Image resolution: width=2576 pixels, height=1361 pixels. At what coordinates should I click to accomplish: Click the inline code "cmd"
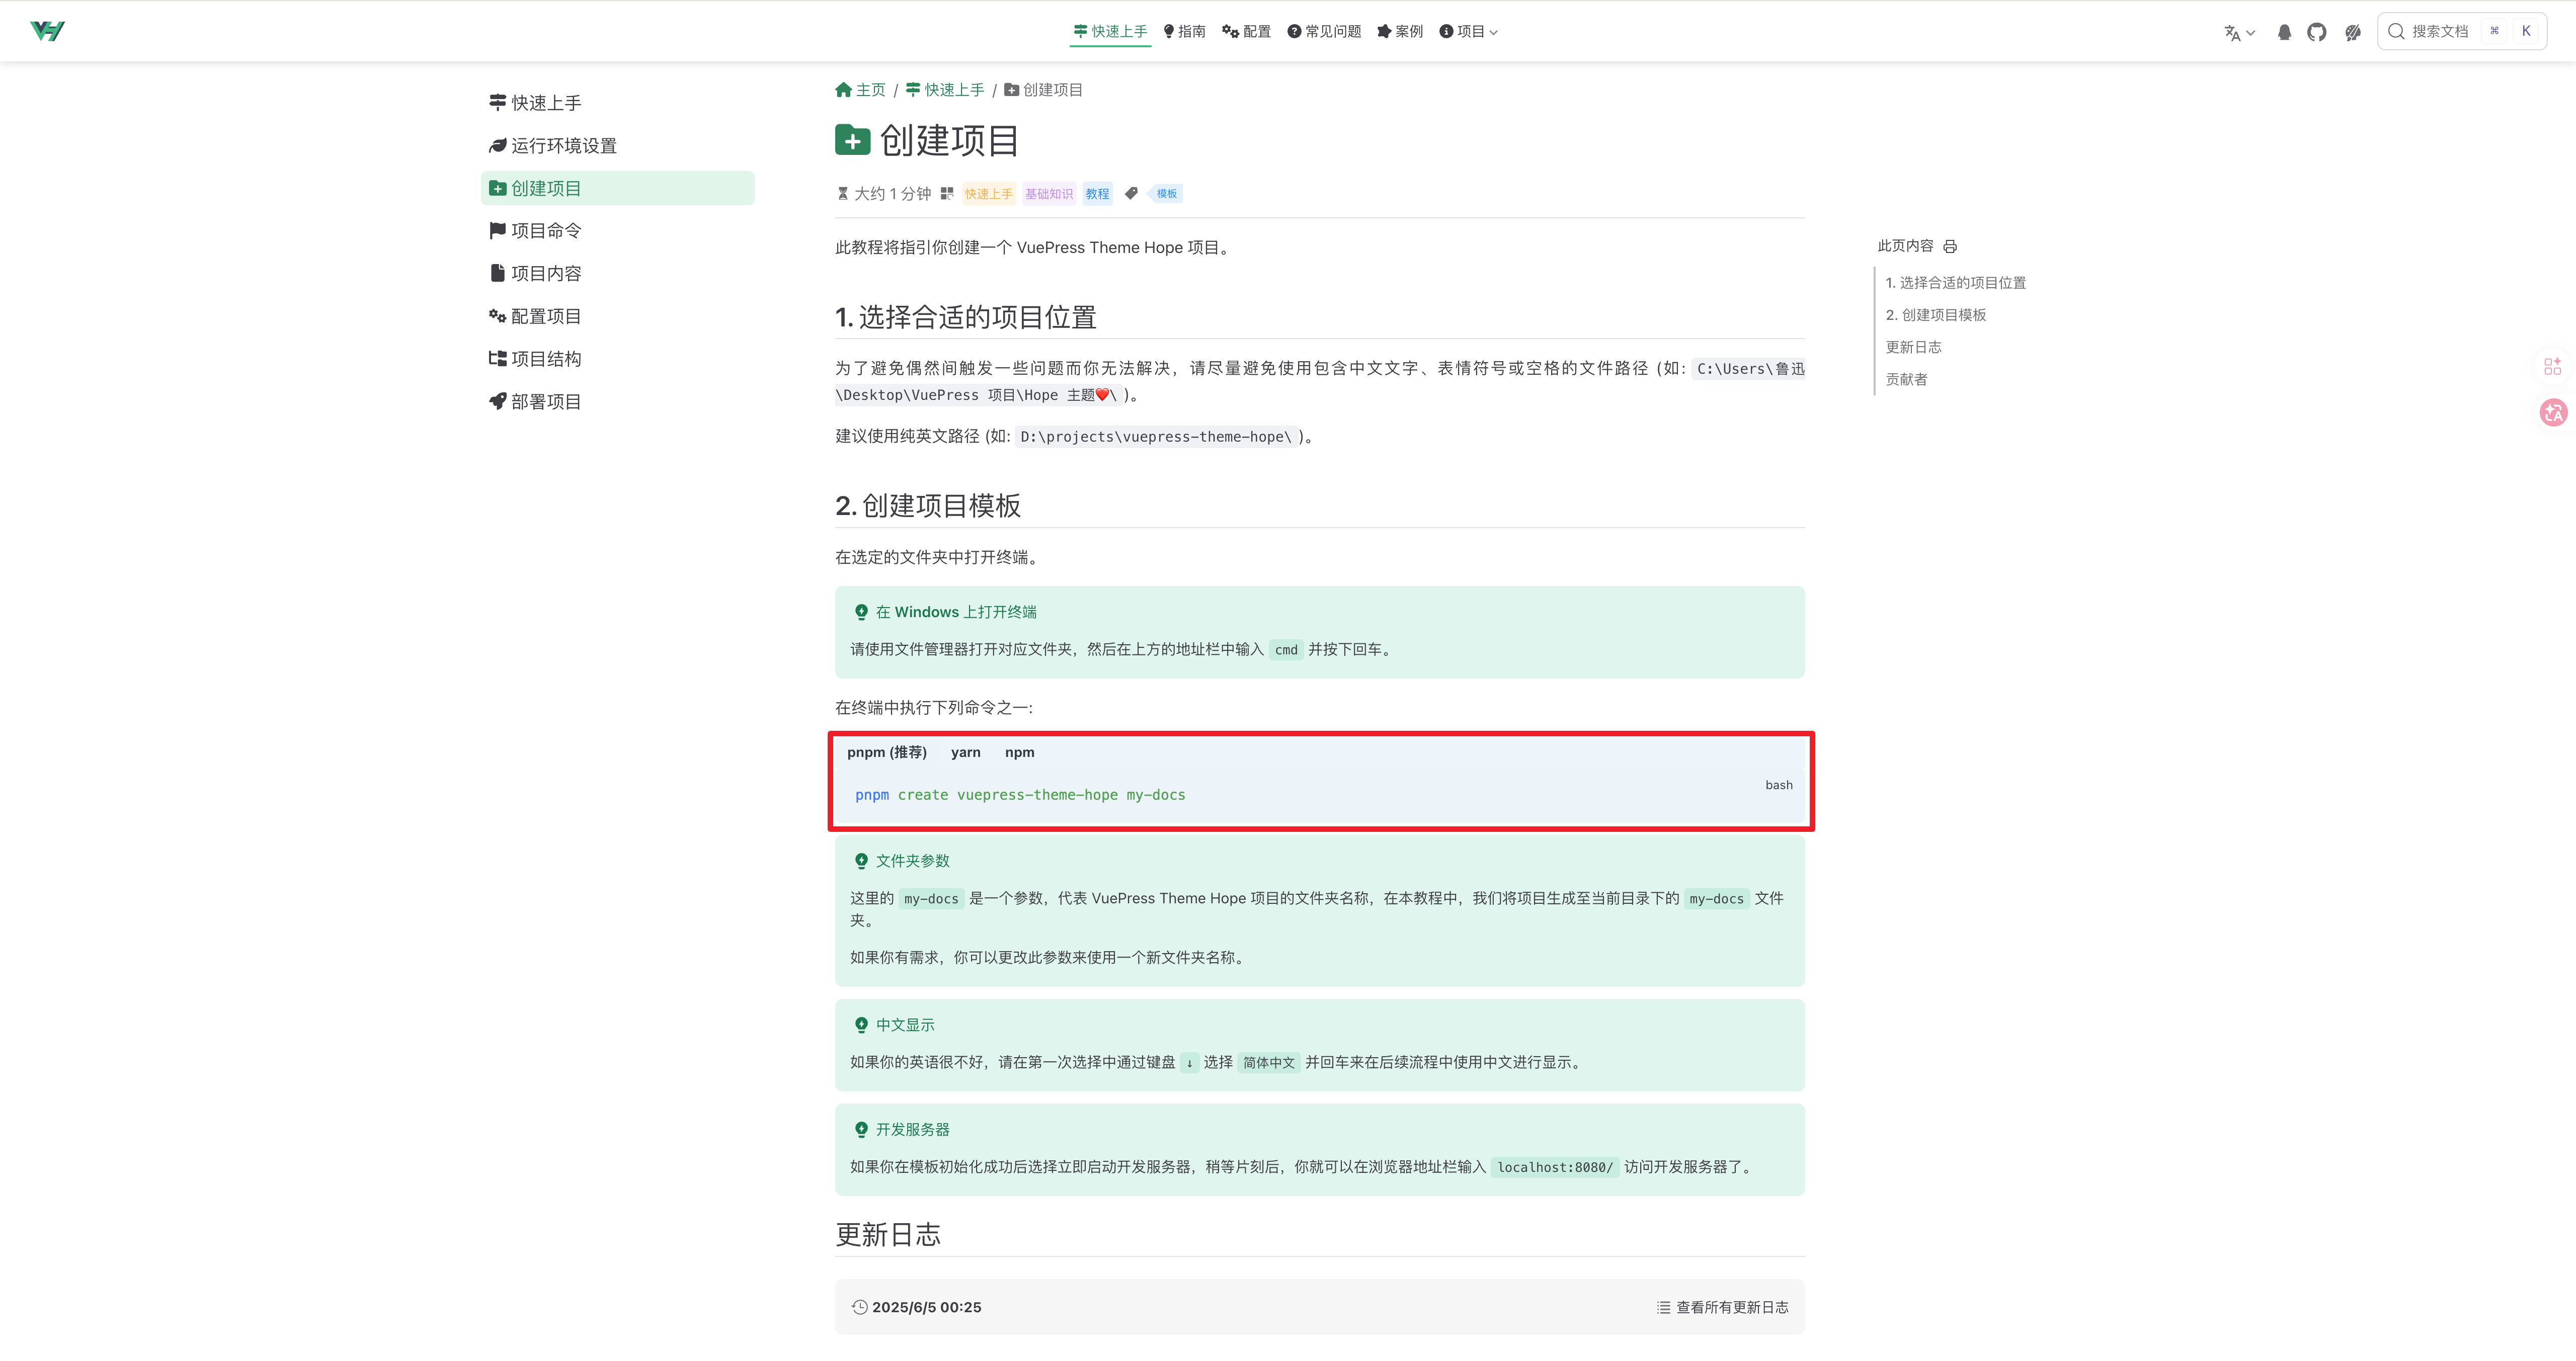click(1286, 650)
